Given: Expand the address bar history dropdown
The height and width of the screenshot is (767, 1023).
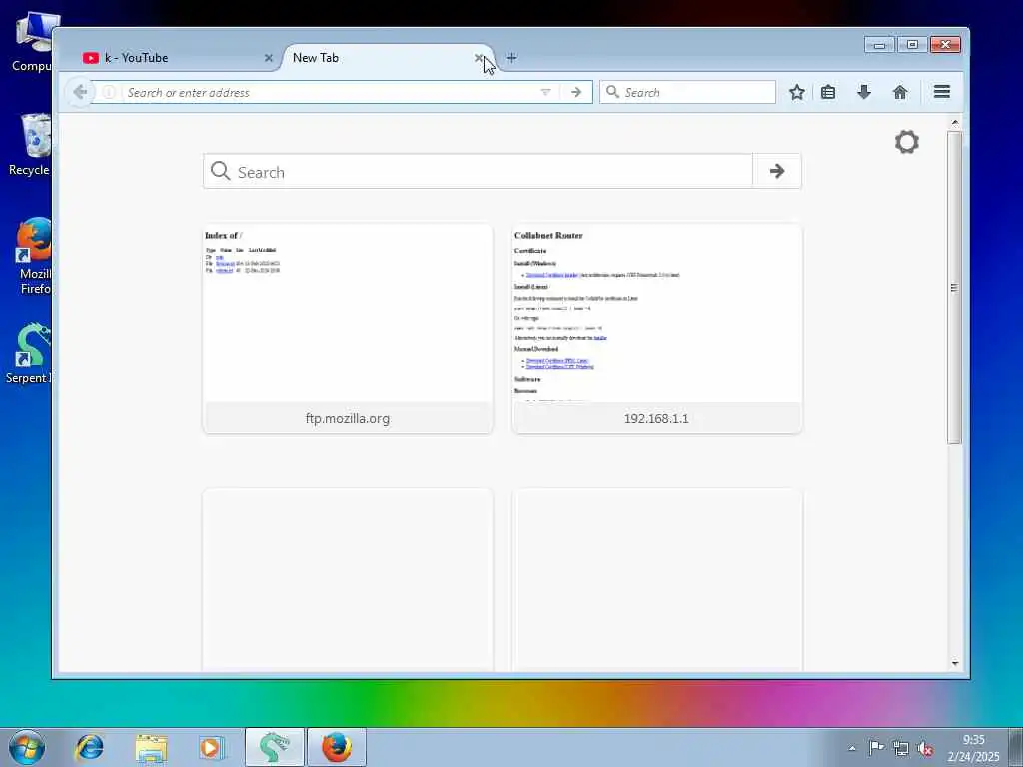Looking at the screenshot, I should tap(546, 92).
